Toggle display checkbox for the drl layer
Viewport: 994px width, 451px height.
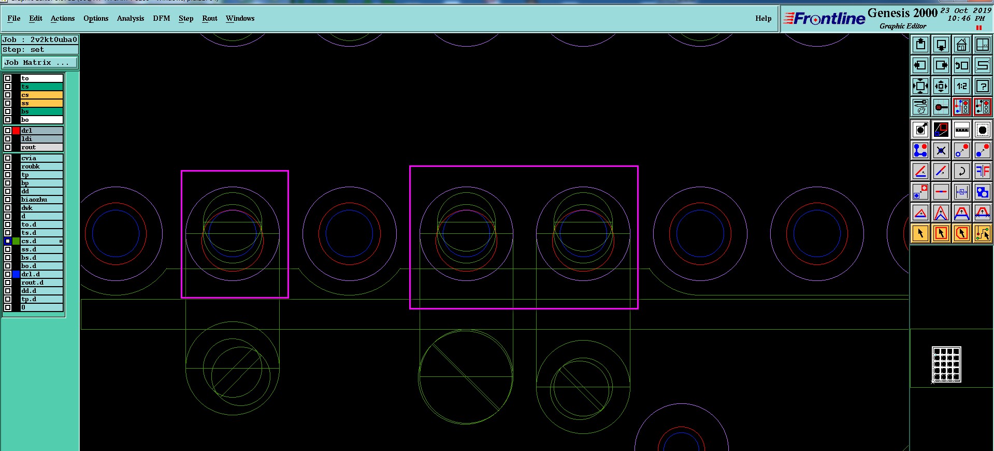pos(8,131)
